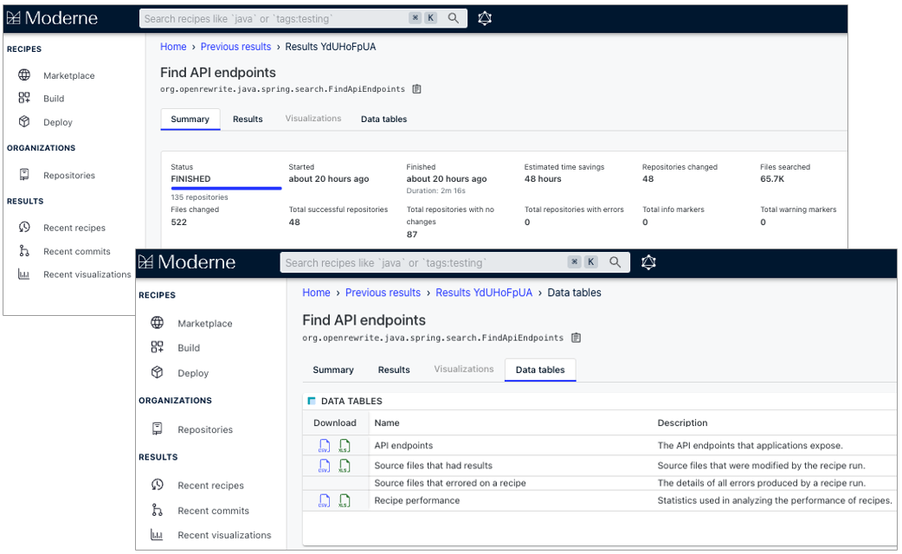Click the Recent recipes clock icon in the back window
Screen dimensions: 902x554
pyautogui.click(x=24, y=228)
